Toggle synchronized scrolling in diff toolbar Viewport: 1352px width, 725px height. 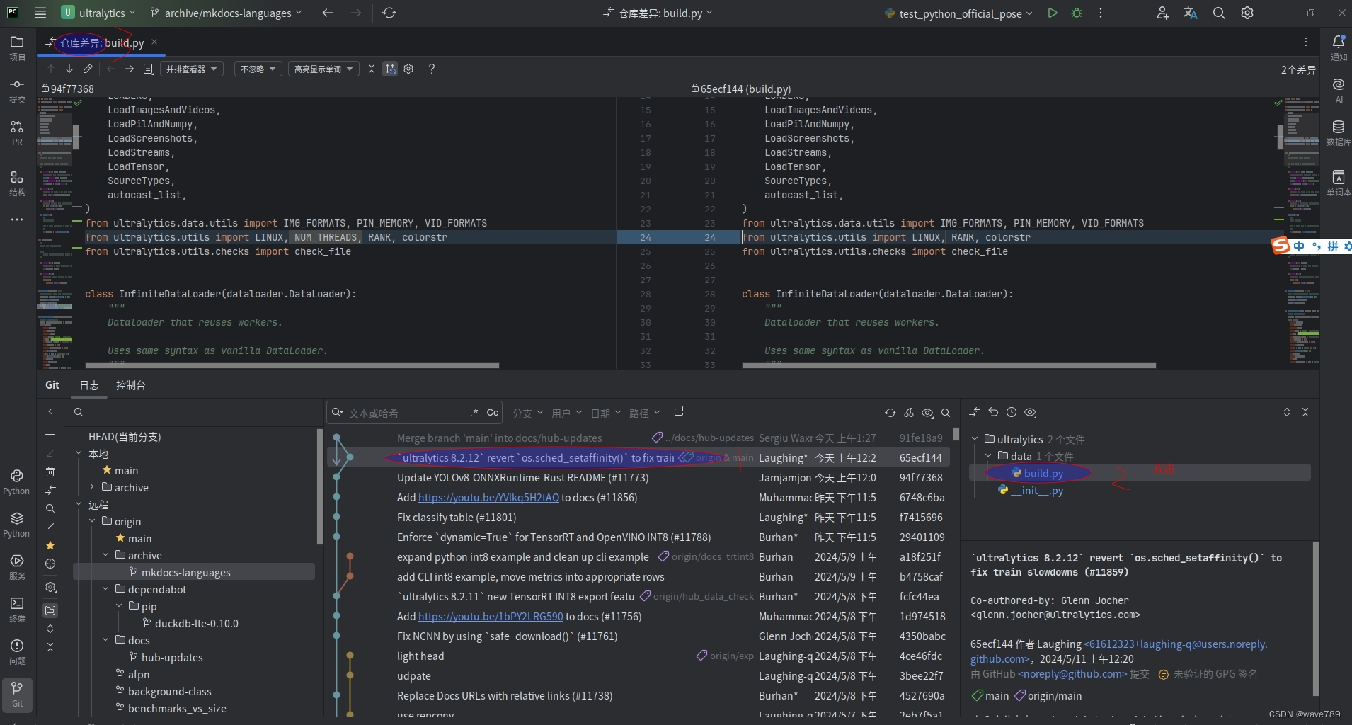(390, 69)
